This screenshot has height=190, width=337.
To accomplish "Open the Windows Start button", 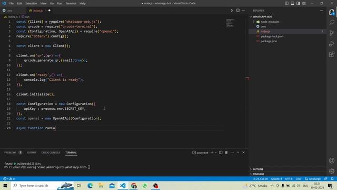I will click(x=5, y=185).
